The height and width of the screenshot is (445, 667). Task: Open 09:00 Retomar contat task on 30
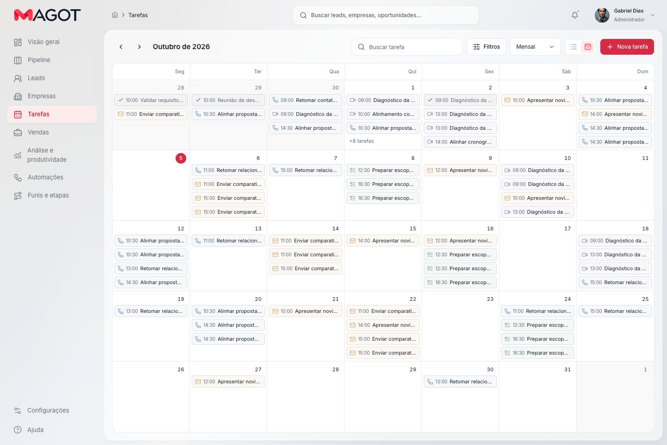(x=306, y=100)
